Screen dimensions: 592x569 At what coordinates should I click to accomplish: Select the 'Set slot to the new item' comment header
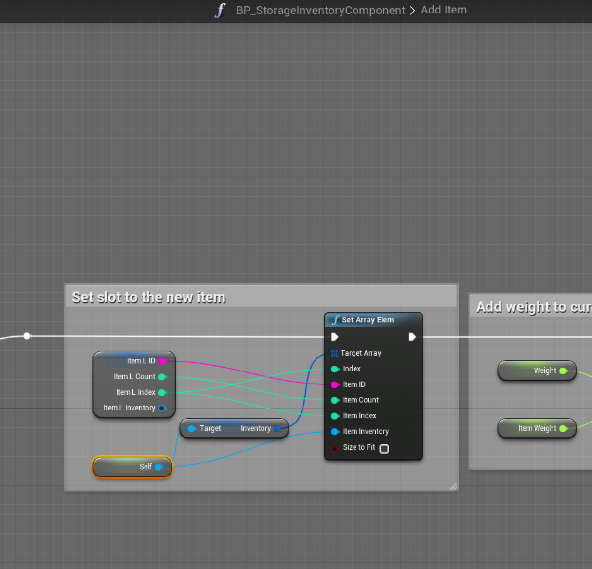point(261,297)
